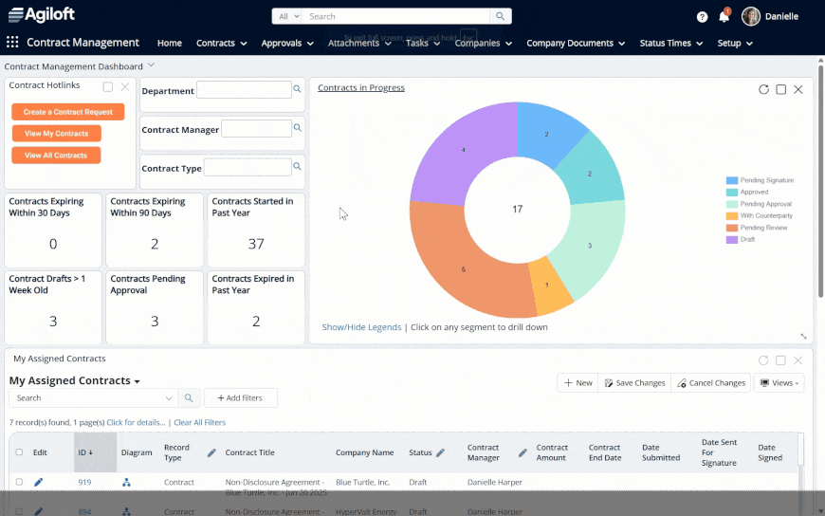Toggle the select-all checkbox in table header

(20, 451)
